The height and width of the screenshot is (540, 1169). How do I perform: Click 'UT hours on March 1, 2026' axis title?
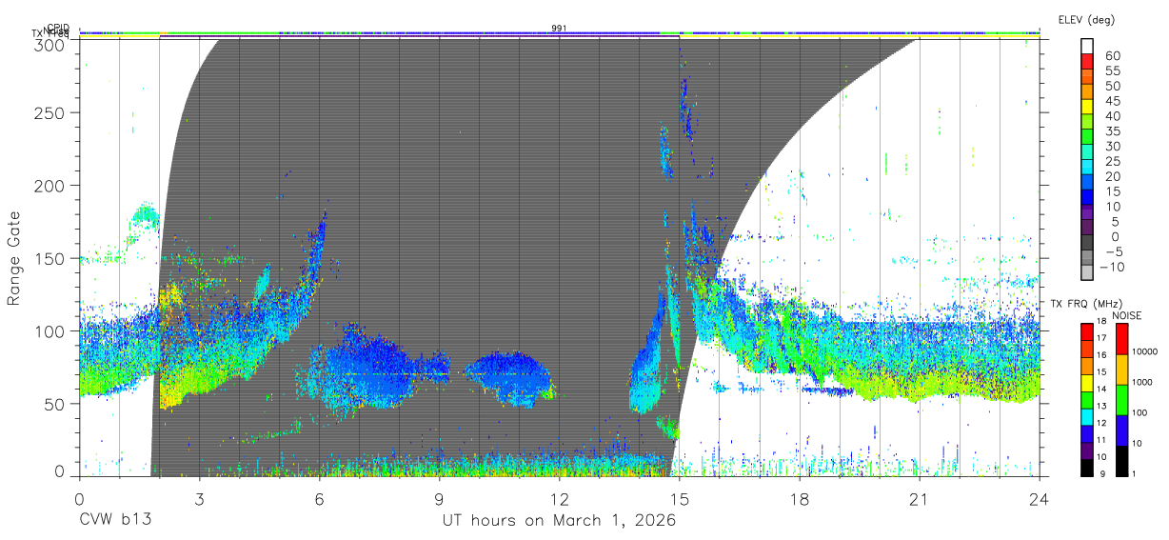point(559,521)
